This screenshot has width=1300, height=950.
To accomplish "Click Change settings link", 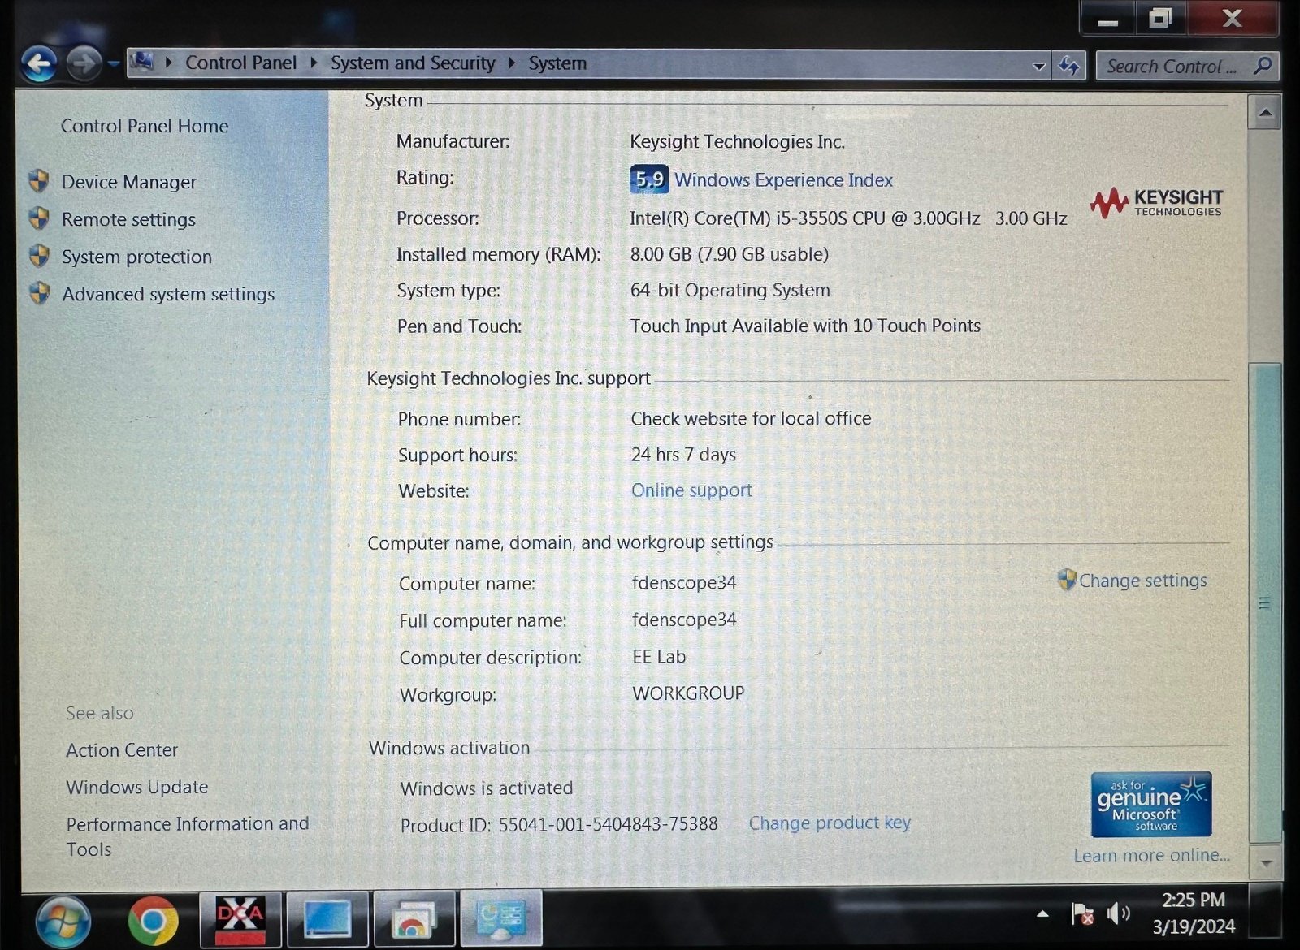I will (1142, 581).
